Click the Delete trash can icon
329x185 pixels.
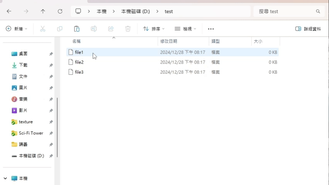coord(128,29)
